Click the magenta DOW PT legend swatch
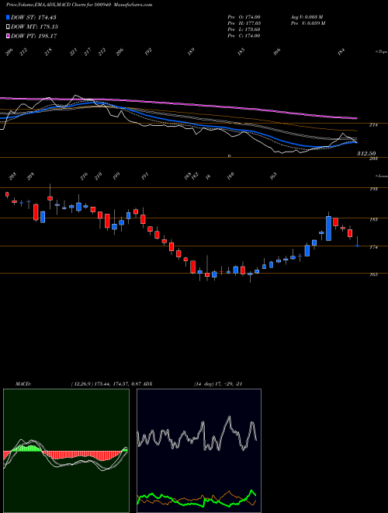This screenshot has width=388, height=513. tap(9, 36)
